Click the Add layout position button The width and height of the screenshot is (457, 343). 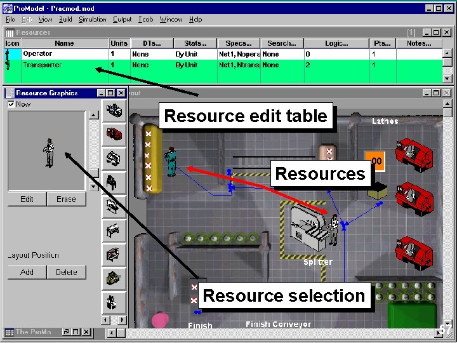coord(27,272)
